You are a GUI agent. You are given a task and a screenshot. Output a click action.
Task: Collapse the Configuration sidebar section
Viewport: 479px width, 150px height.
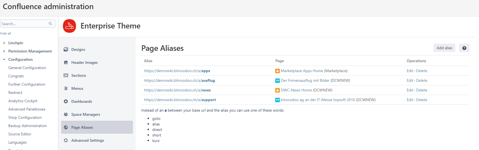pos(4,59)
